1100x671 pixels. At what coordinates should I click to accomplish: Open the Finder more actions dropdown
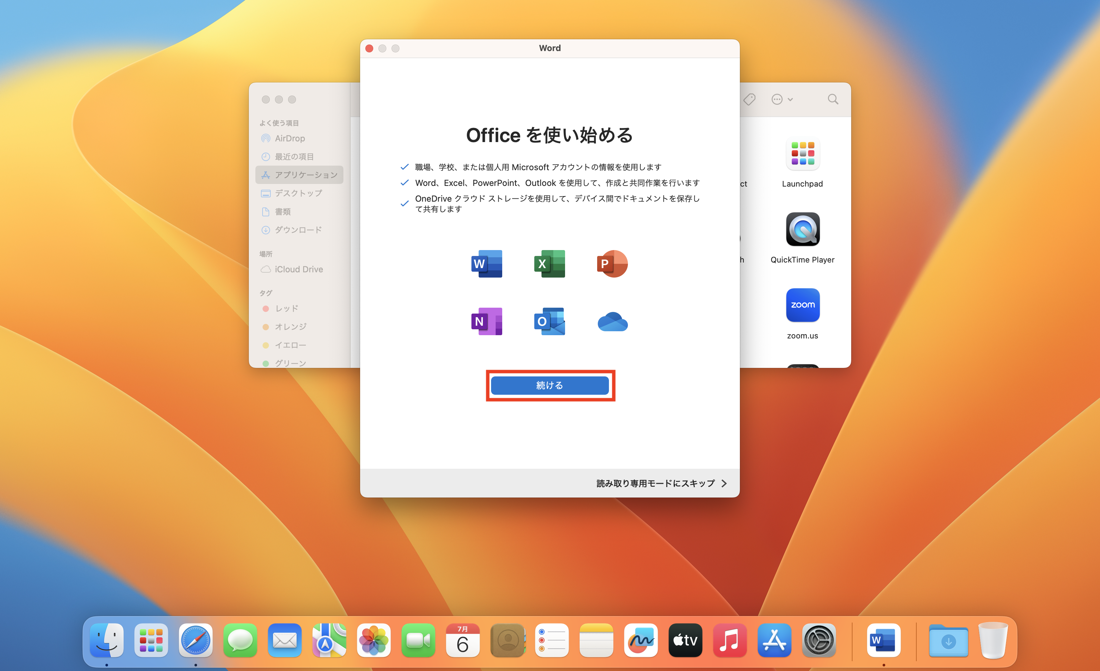point(782,99)
